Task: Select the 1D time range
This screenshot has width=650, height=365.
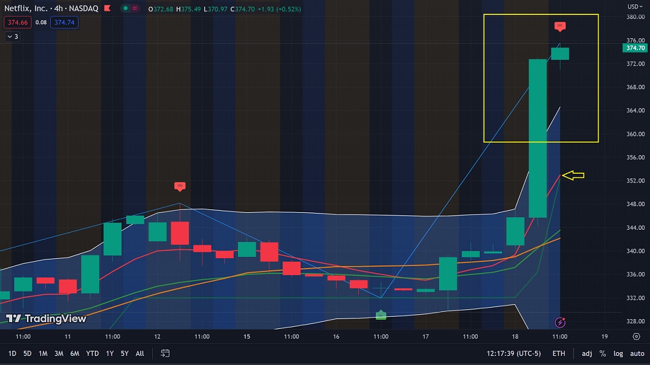Action: (x=12, y=354)
